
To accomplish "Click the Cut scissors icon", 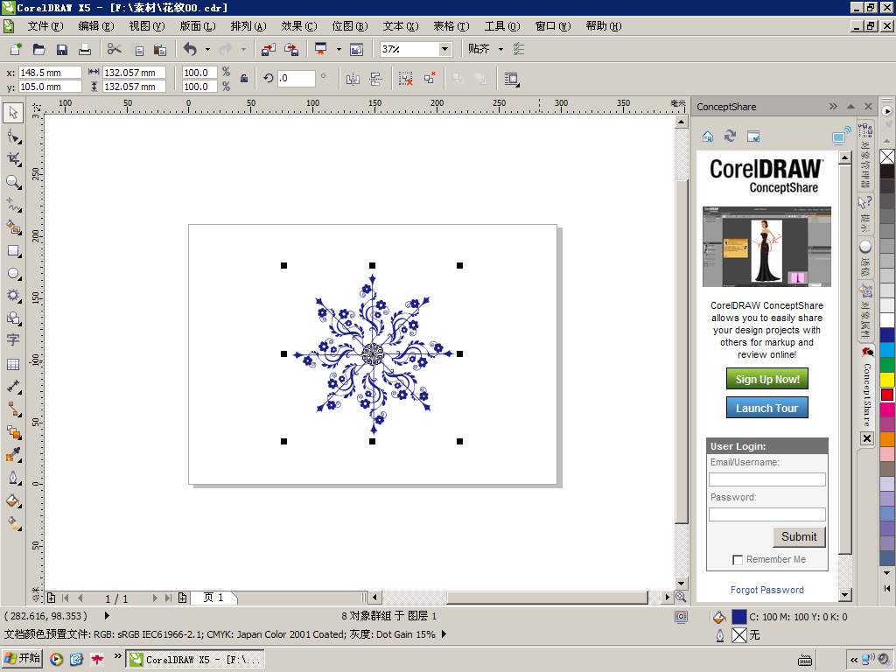I will click(x=115, y=49).
